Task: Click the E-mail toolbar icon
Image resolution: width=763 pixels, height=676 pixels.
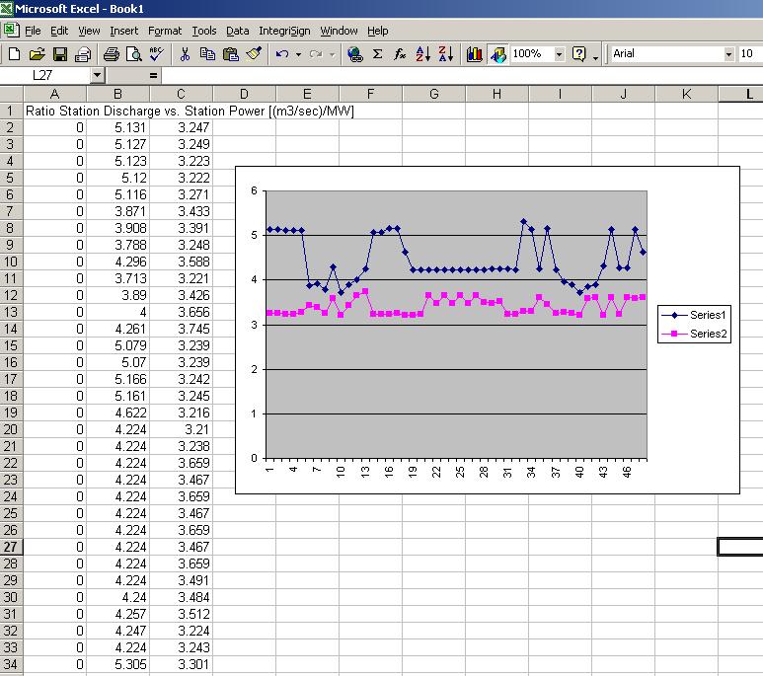Action: point(83,54)
